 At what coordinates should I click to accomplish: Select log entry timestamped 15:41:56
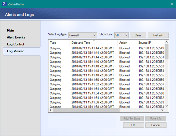point(107,102)
